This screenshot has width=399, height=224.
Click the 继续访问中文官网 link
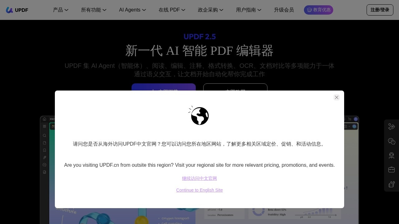click(199, 178)
